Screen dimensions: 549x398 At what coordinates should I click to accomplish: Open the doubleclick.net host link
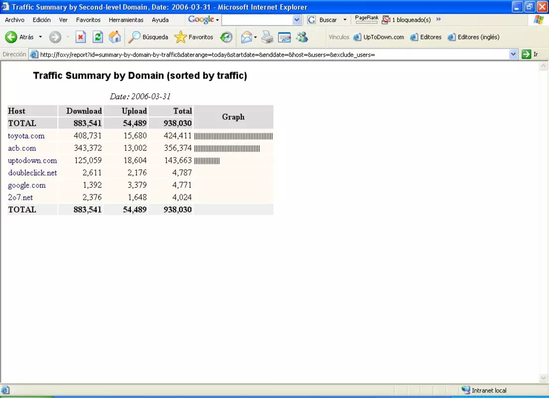[32, 173]
